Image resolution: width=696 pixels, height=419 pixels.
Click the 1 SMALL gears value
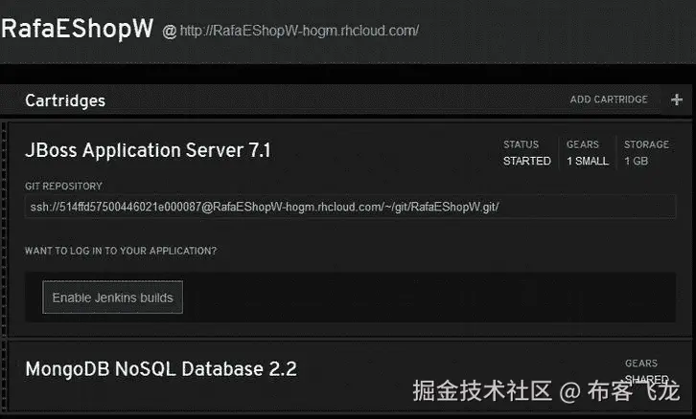588,161
